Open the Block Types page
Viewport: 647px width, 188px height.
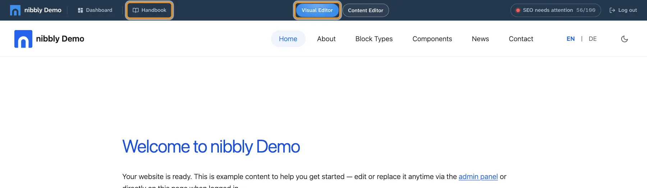(374, 39)
